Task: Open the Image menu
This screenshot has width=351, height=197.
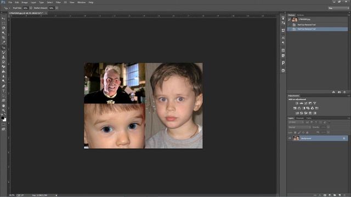Action: tap(25, 2)
